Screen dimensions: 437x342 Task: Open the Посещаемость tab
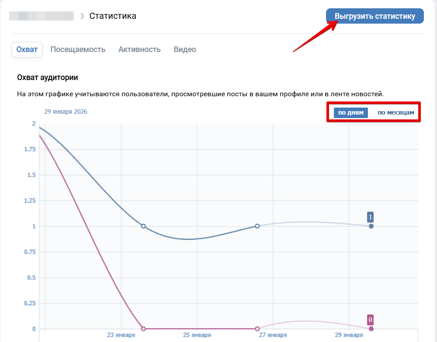(78, 50)
